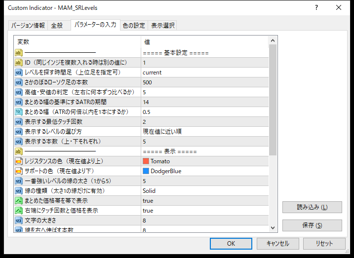Click the Tomato color swatch
The width and height of the screenshot is (354, 258).
(x=146, y=161)
